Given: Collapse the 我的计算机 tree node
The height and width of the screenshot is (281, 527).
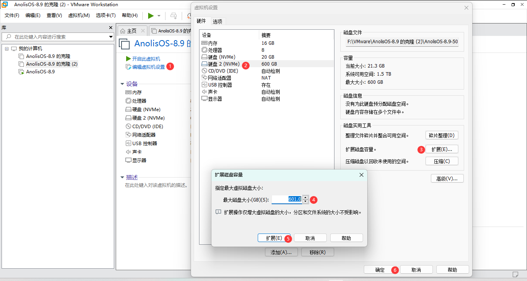Looking at the screenshot, I should point(7,49).
